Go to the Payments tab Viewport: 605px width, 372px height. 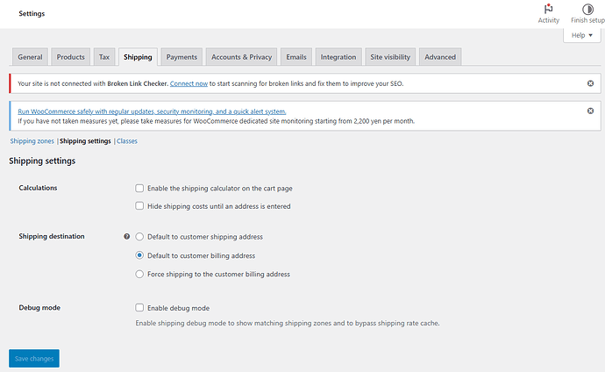pos(181,57)
